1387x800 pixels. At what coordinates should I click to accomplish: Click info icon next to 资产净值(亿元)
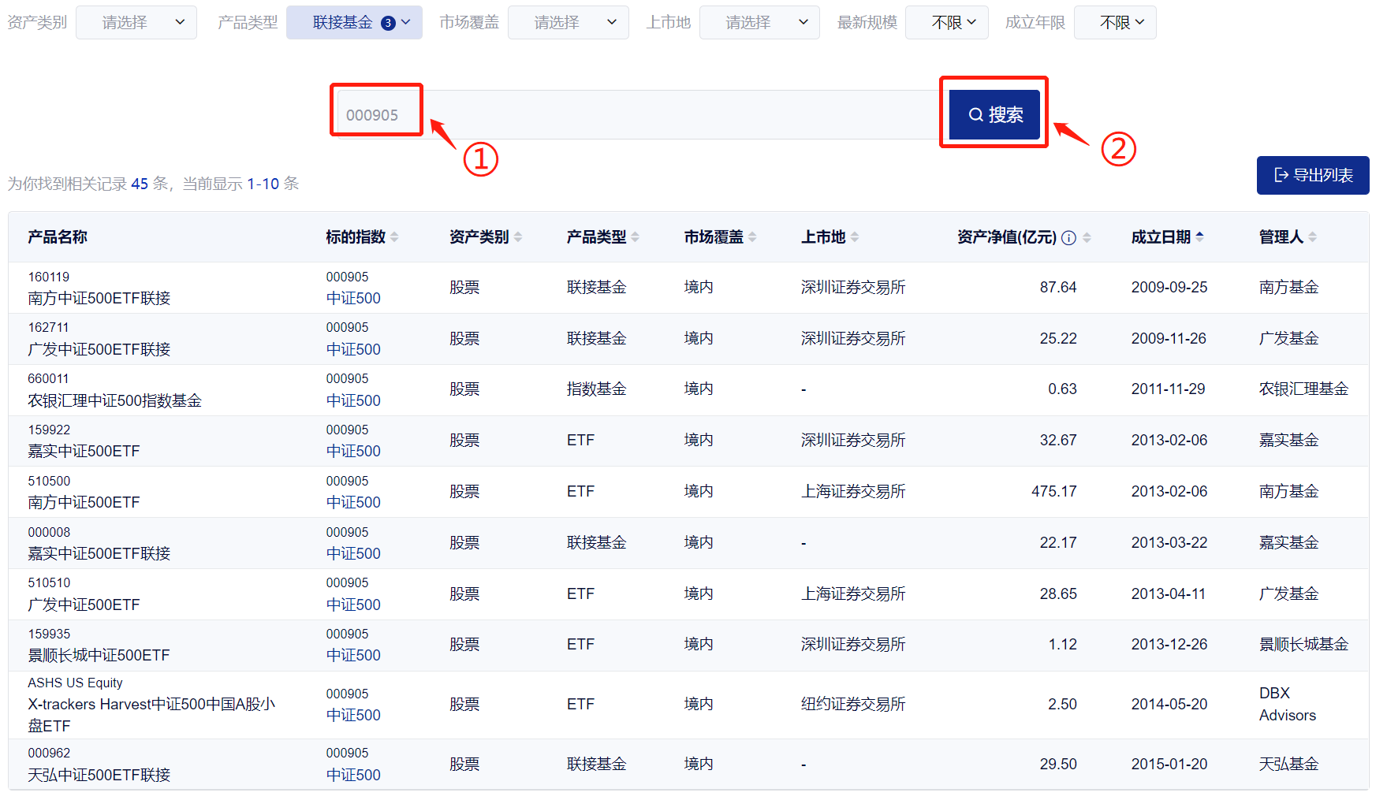pyautogui.click(x=1068, y=238)
